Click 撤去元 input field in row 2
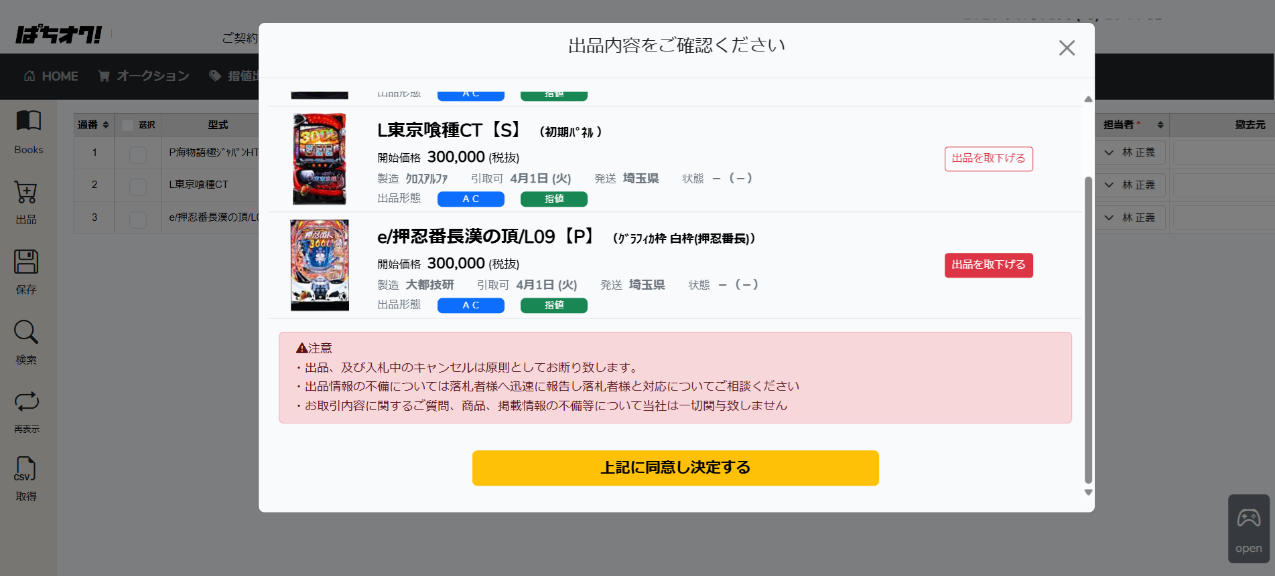Screen dimensions: 1275x576 [x=1224, y=185]
